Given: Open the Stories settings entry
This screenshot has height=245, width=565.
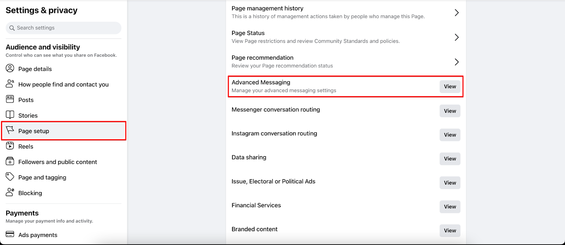Looking at the screenshot, I should pos(64,115).
